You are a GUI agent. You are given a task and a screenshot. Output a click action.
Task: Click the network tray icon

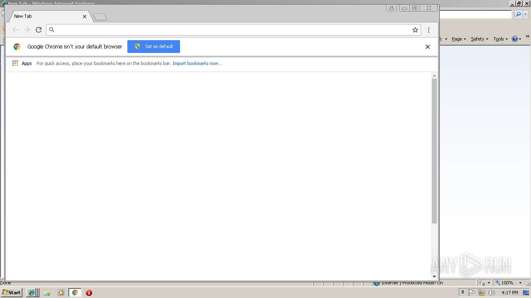pos(482,293)
